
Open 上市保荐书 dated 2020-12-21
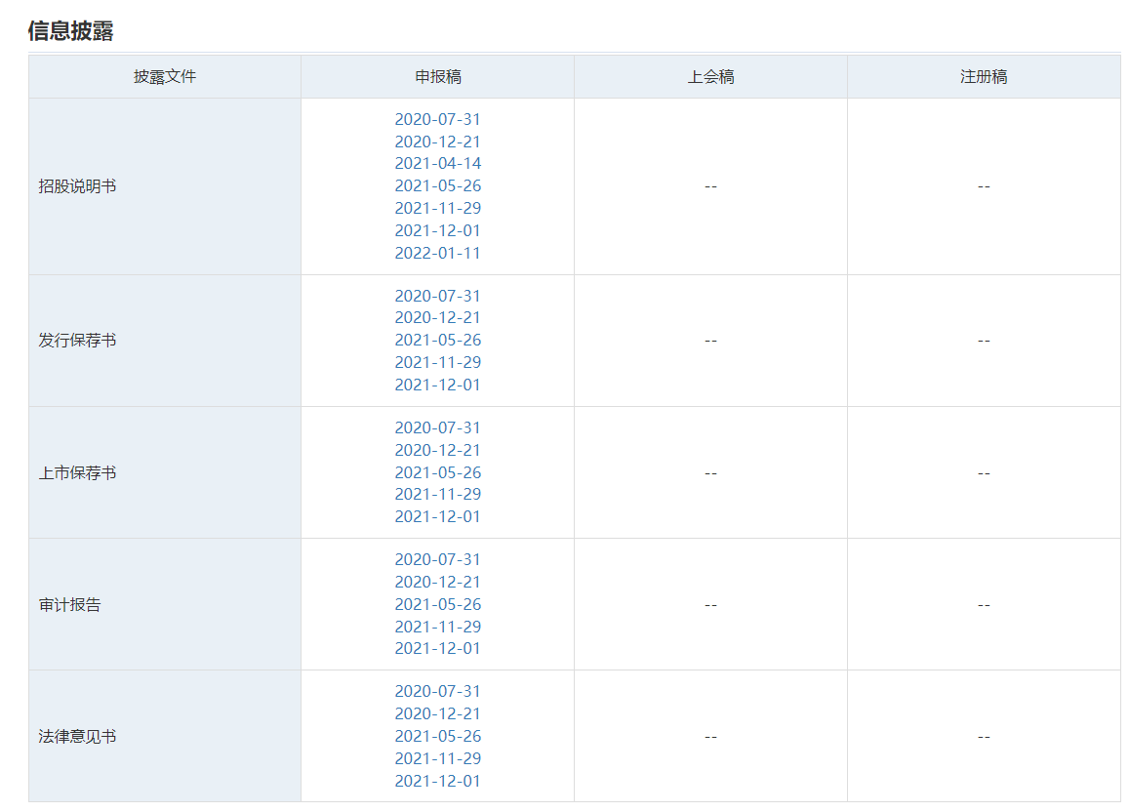437,450
